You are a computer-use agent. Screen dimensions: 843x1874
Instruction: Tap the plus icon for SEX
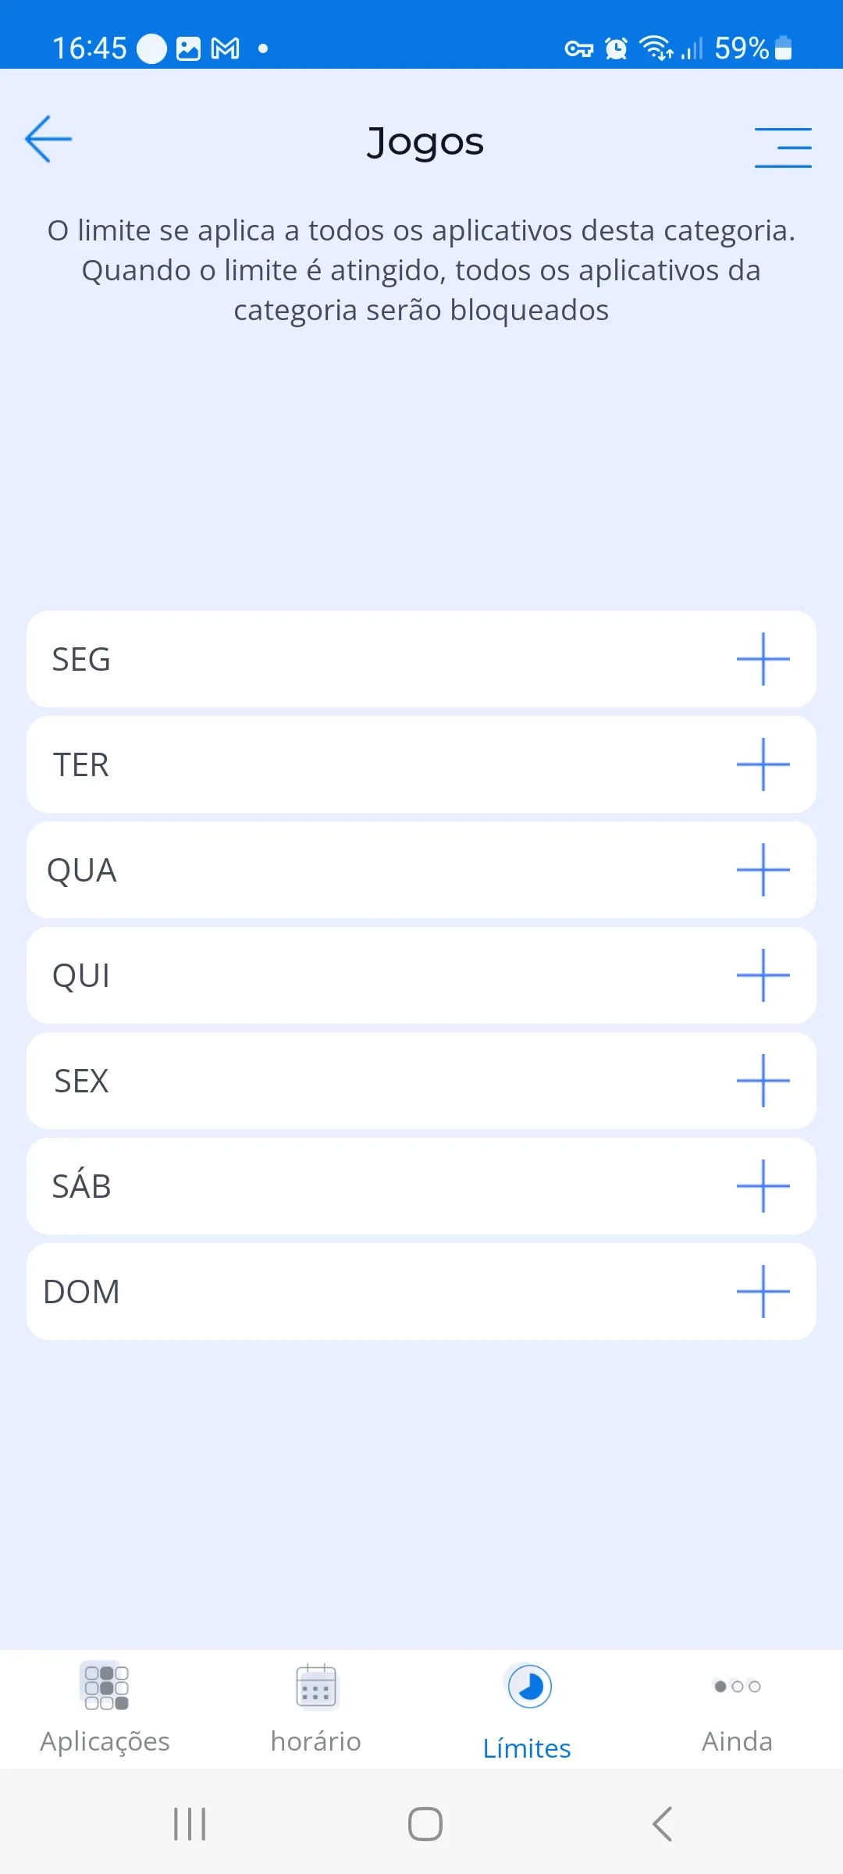pos(763,1081)
